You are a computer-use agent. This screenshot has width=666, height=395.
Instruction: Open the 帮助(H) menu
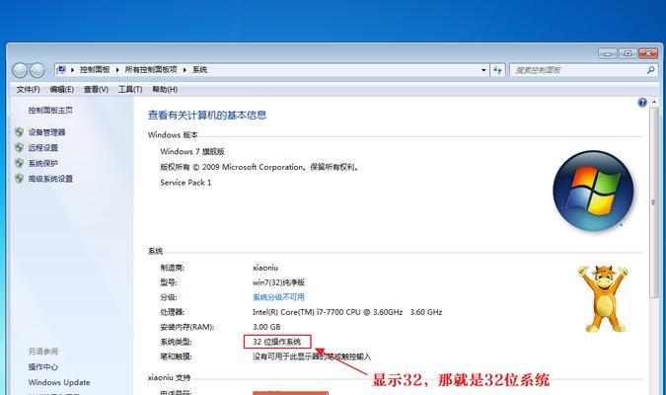click(165, 89)
